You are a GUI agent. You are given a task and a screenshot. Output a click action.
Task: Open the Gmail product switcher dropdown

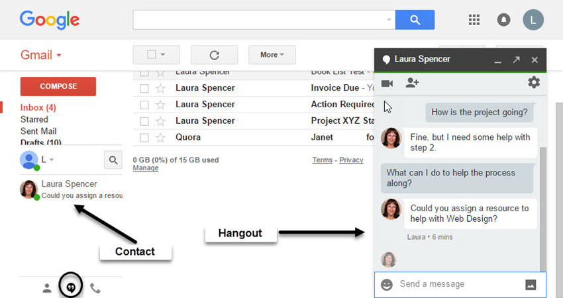coord(40,55)
